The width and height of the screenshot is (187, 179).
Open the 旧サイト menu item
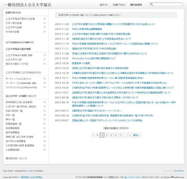pos(104,5)
